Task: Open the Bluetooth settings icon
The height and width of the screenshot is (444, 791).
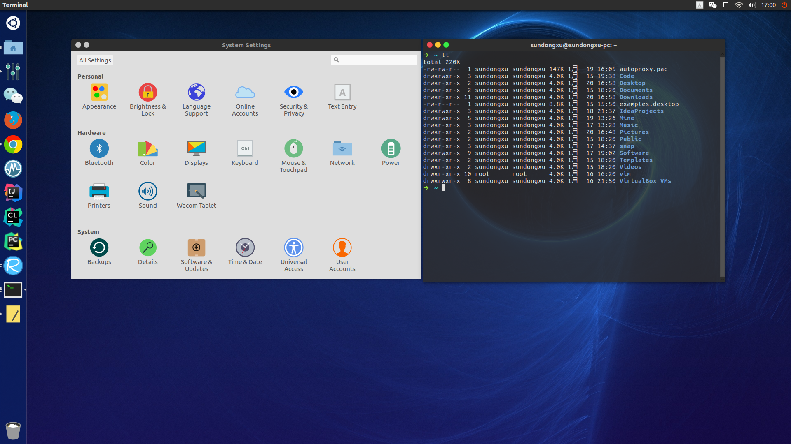Action: pos(99,149)
